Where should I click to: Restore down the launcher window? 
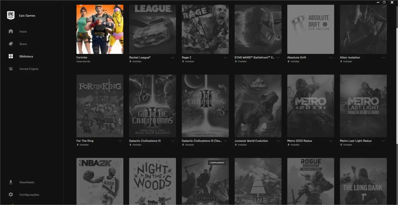[x=384, y=2]
